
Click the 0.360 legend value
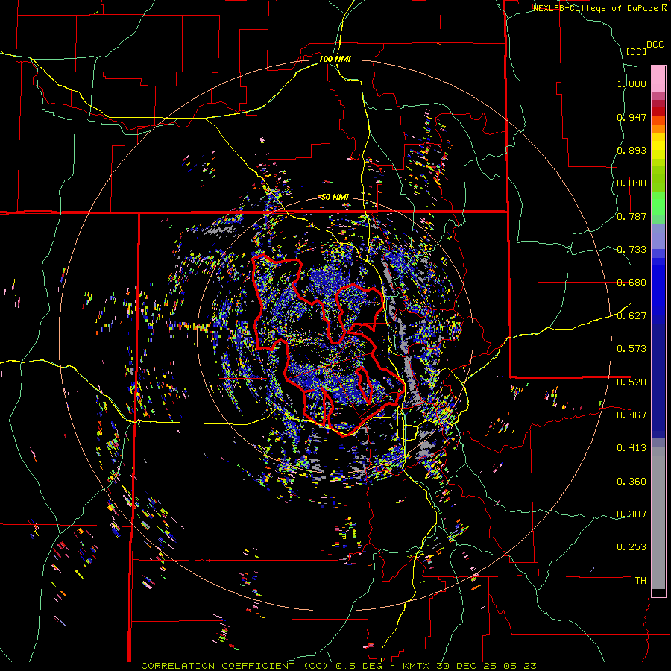[x=631, y=482]
